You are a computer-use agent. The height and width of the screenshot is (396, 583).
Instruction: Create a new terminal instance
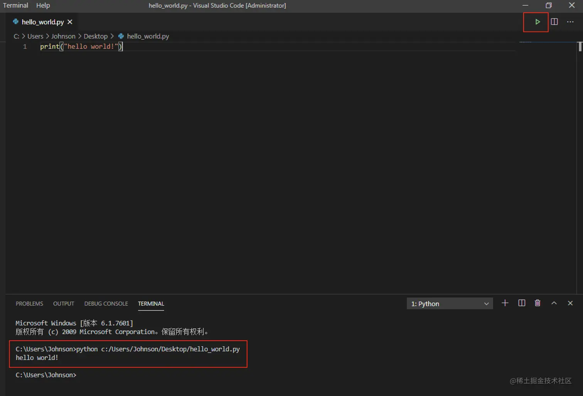(505, 303)
